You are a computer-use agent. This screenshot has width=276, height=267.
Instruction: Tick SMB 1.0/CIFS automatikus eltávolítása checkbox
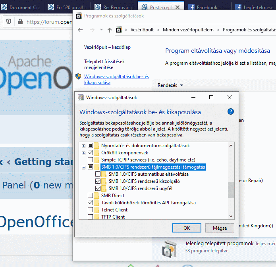pyautogui.click(x=98, y=174)
